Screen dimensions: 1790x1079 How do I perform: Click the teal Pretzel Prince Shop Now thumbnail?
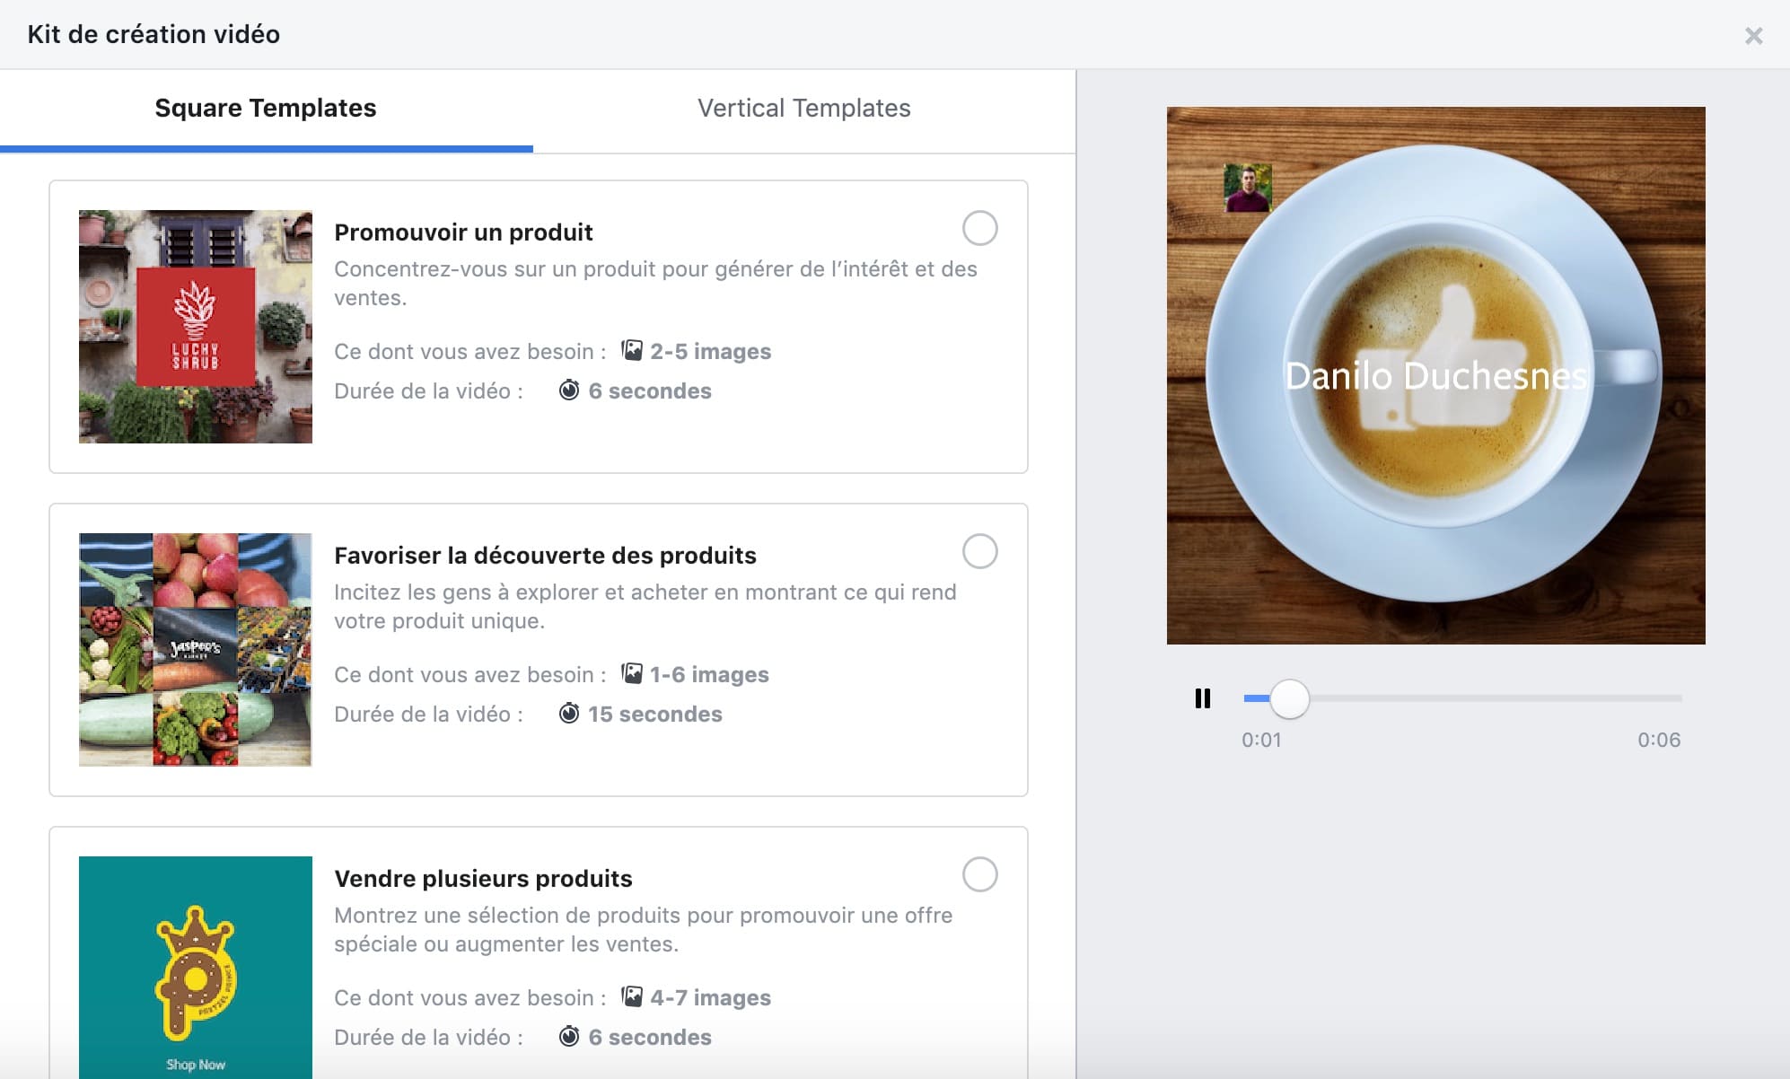click(196, 968)
